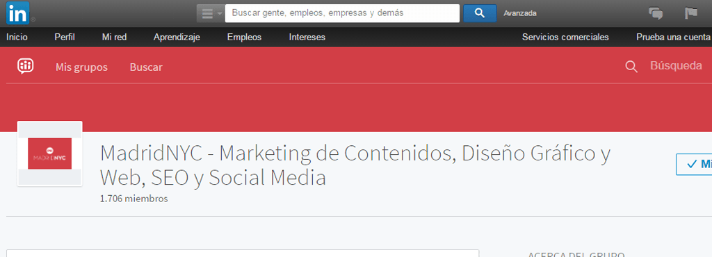Viewport: 712px width, 257px height.
Task: Open the search category dropdown
Action: click(x=211, y=14)
